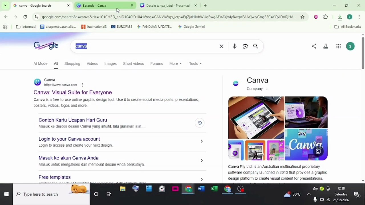
Task: Open new browser tab
Action: click(x=205, y=5)
